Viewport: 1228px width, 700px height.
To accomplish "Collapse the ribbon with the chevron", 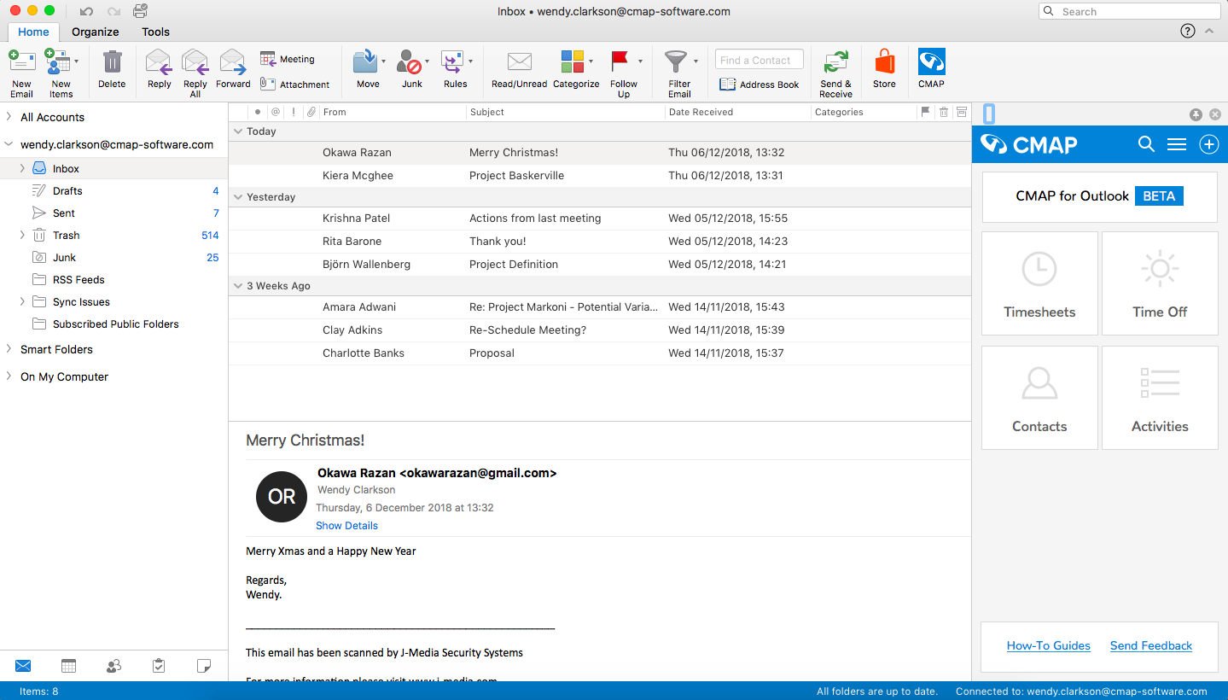I will click(x=1209, y=31).
